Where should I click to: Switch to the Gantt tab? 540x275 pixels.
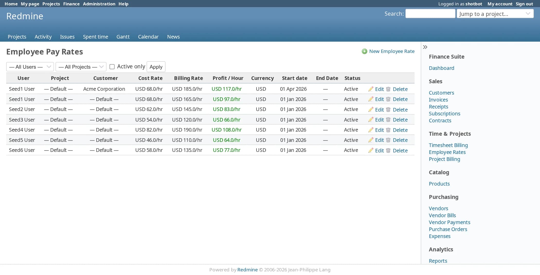[123, 37]
